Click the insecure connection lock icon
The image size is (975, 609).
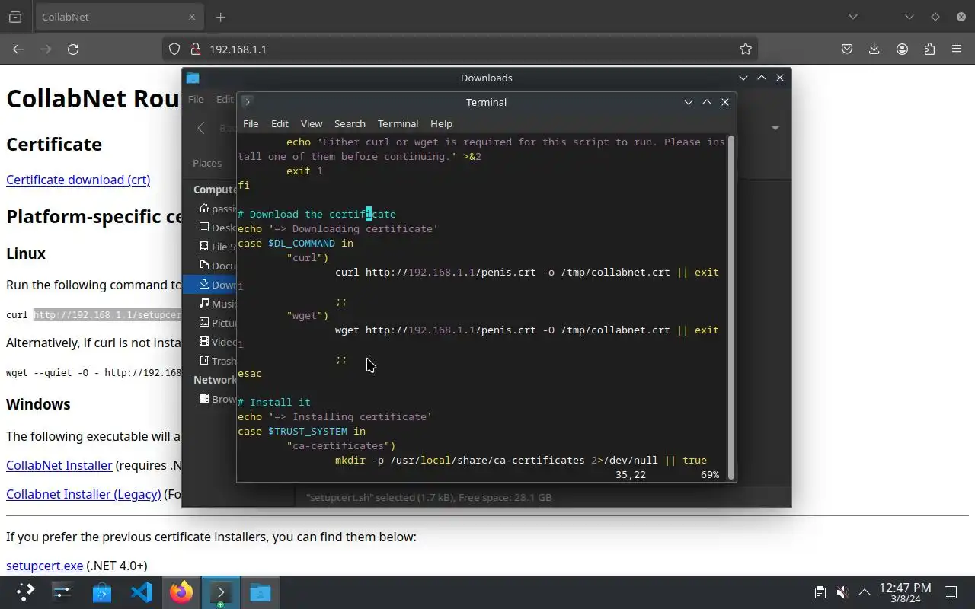tap(195, 49)
